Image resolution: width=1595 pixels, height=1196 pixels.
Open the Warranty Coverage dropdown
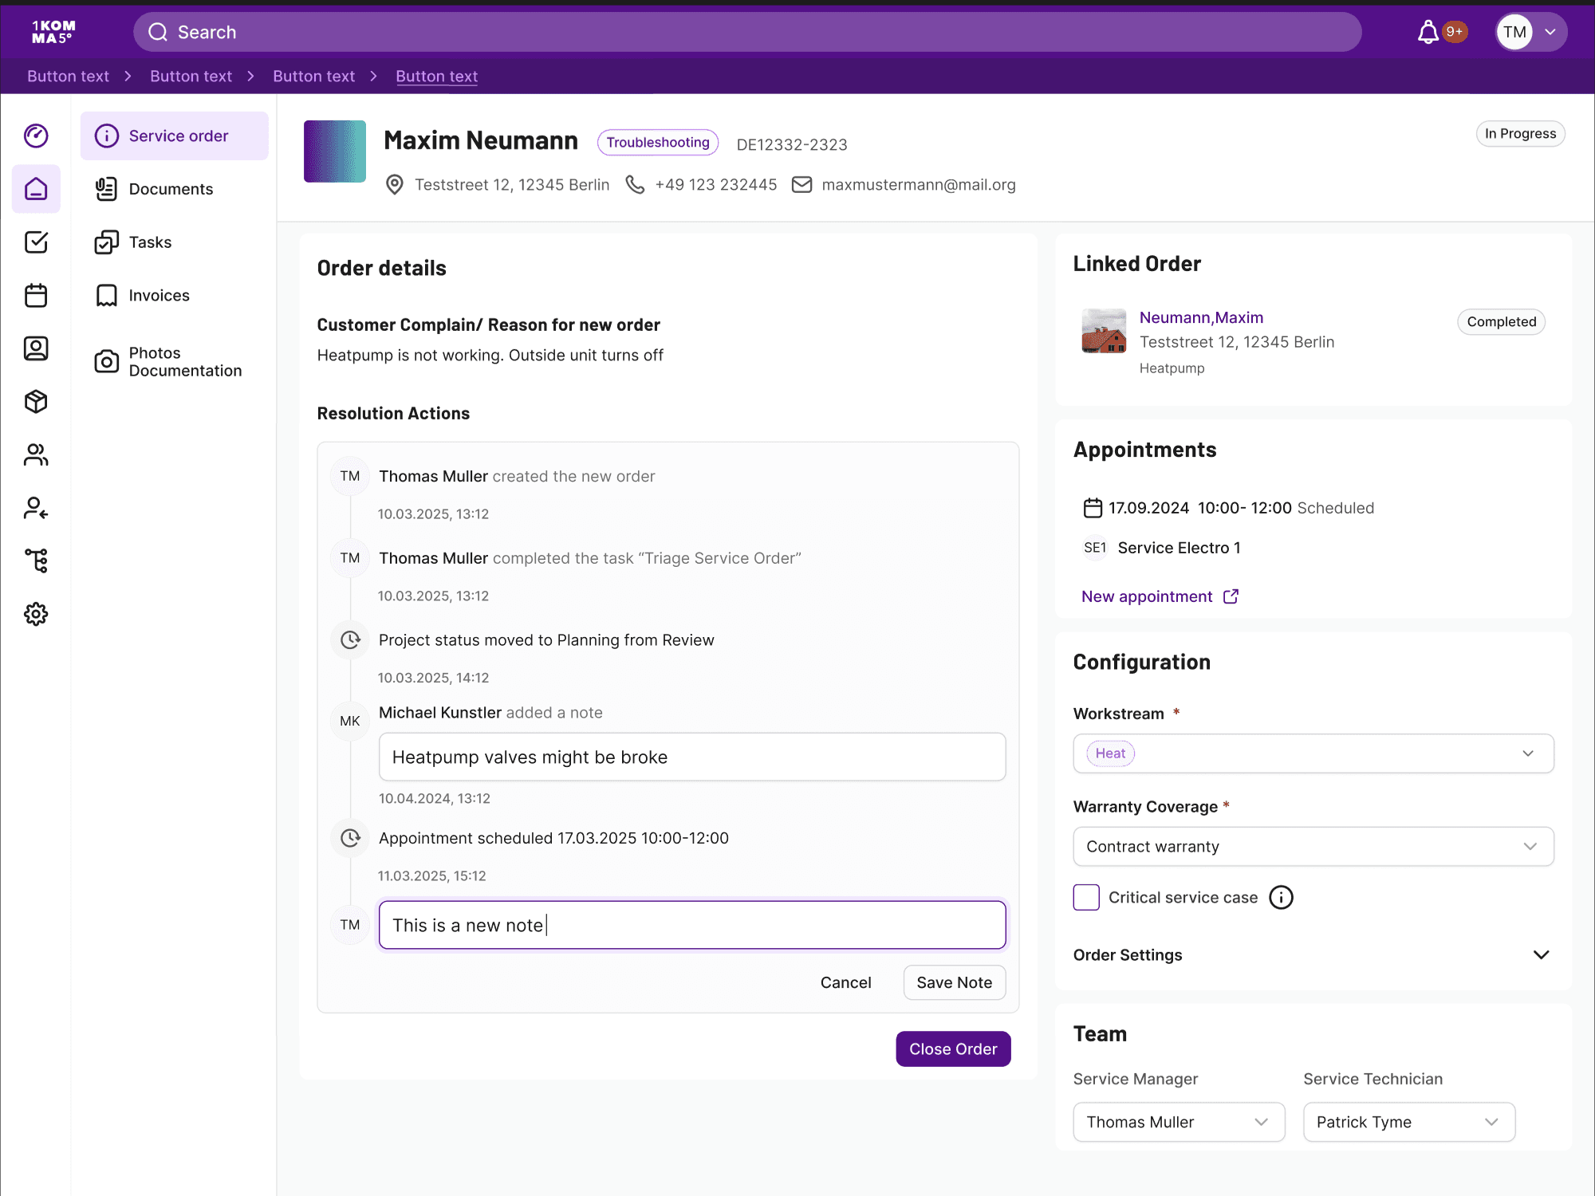coord(1313,847)
